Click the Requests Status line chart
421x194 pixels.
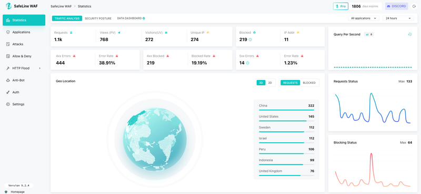pos(373,108)
